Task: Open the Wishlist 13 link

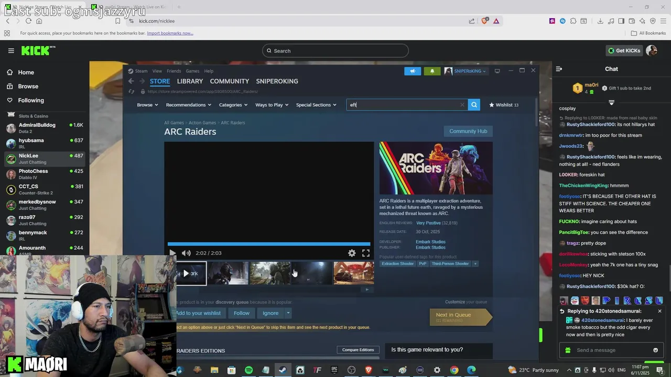Action: tap(504, 105)
